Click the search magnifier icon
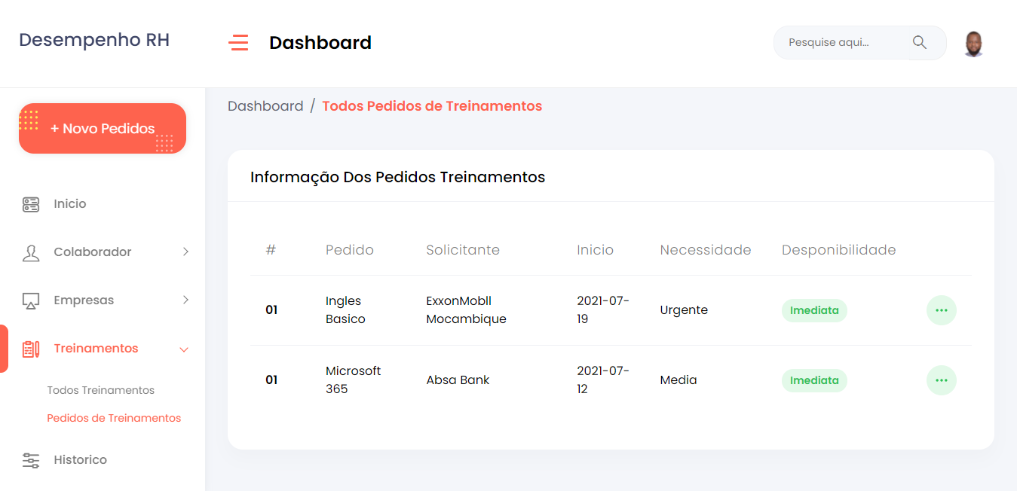The width and height of the screenshot is (1017, 491). 919,43
